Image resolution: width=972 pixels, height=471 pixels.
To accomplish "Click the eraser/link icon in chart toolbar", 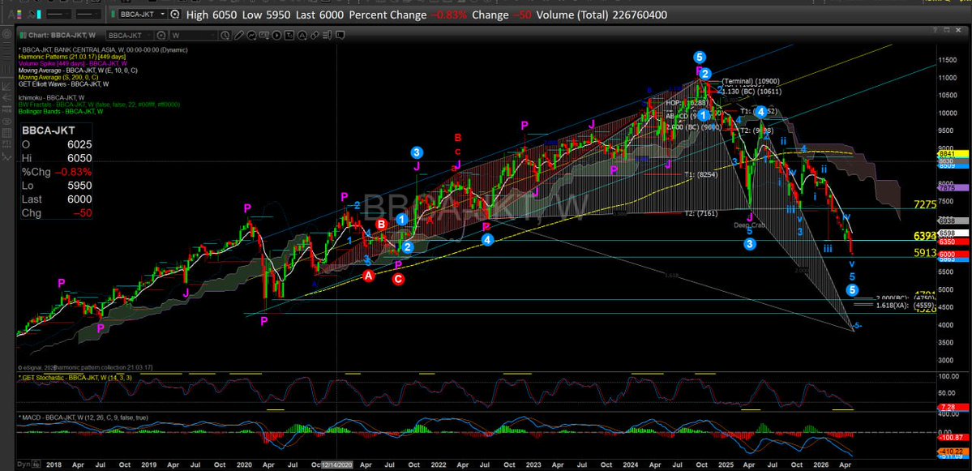I will click(x=315, y=36).
